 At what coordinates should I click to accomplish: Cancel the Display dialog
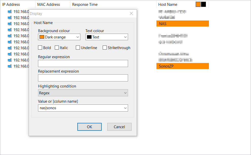click(119, 127)
